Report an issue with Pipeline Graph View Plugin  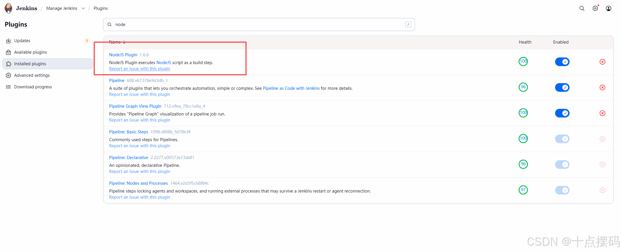coord(140,120)
